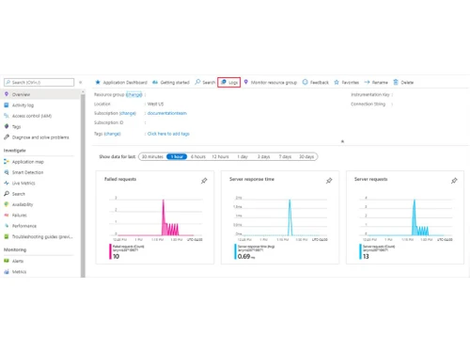
Task: Open the documentationteam subscription link
Action: 167,113
